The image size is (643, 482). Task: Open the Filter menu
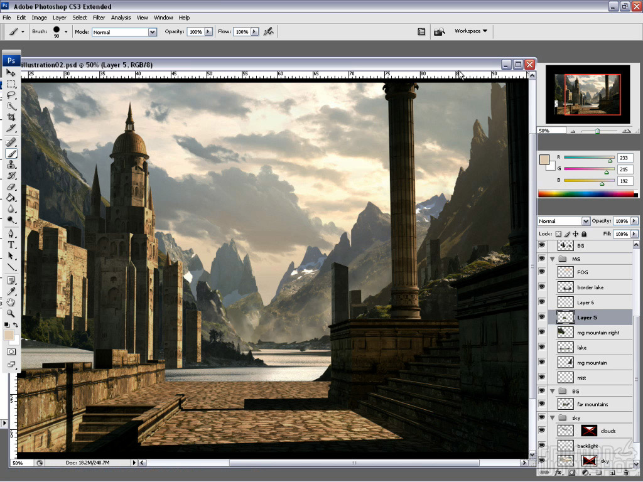point(99,18)
